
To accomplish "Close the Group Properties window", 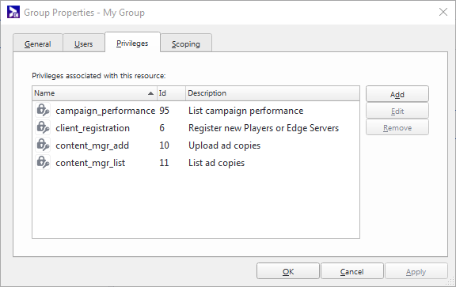I will pos(443,12).
